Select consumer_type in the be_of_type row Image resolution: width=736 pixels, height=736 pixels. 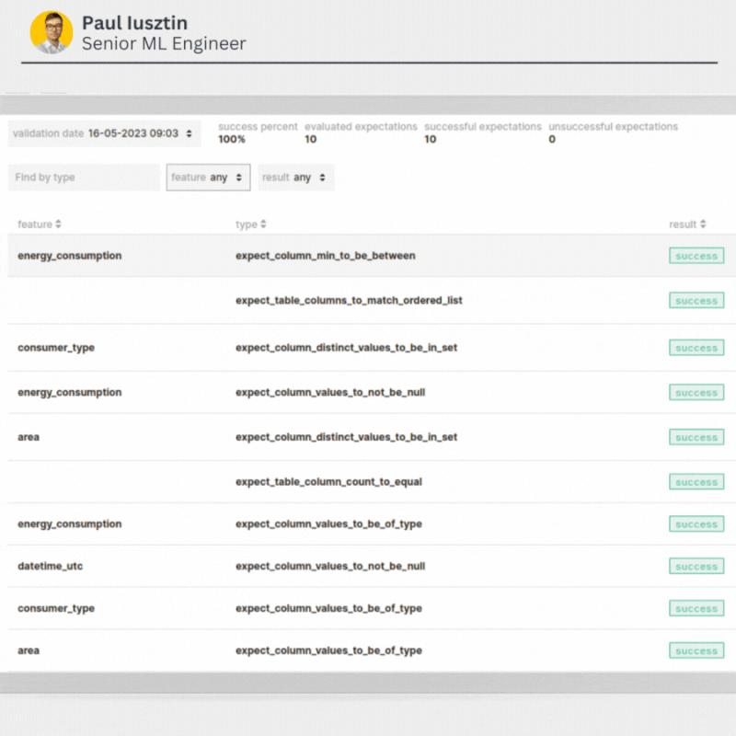click(56, 608)
